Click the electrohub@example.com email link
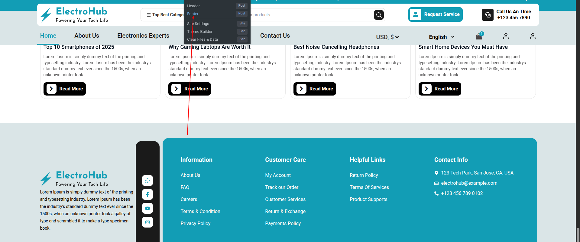The image size is (580, 242). point(469,183)
